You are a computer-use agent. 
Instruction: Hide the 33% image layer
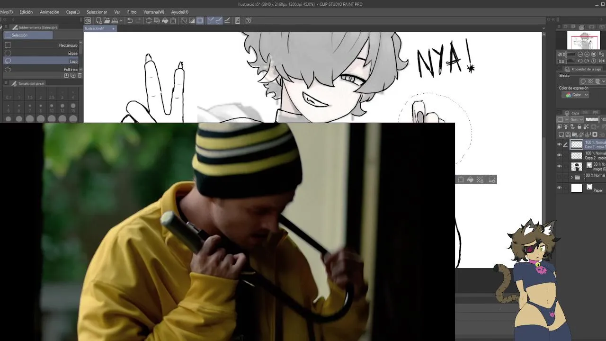559,166
